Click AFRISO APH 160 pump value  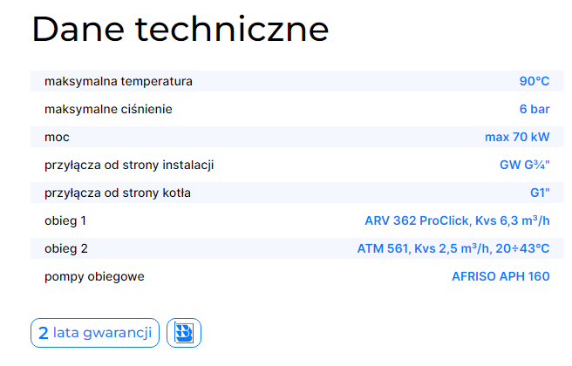(x=500, y=277)
